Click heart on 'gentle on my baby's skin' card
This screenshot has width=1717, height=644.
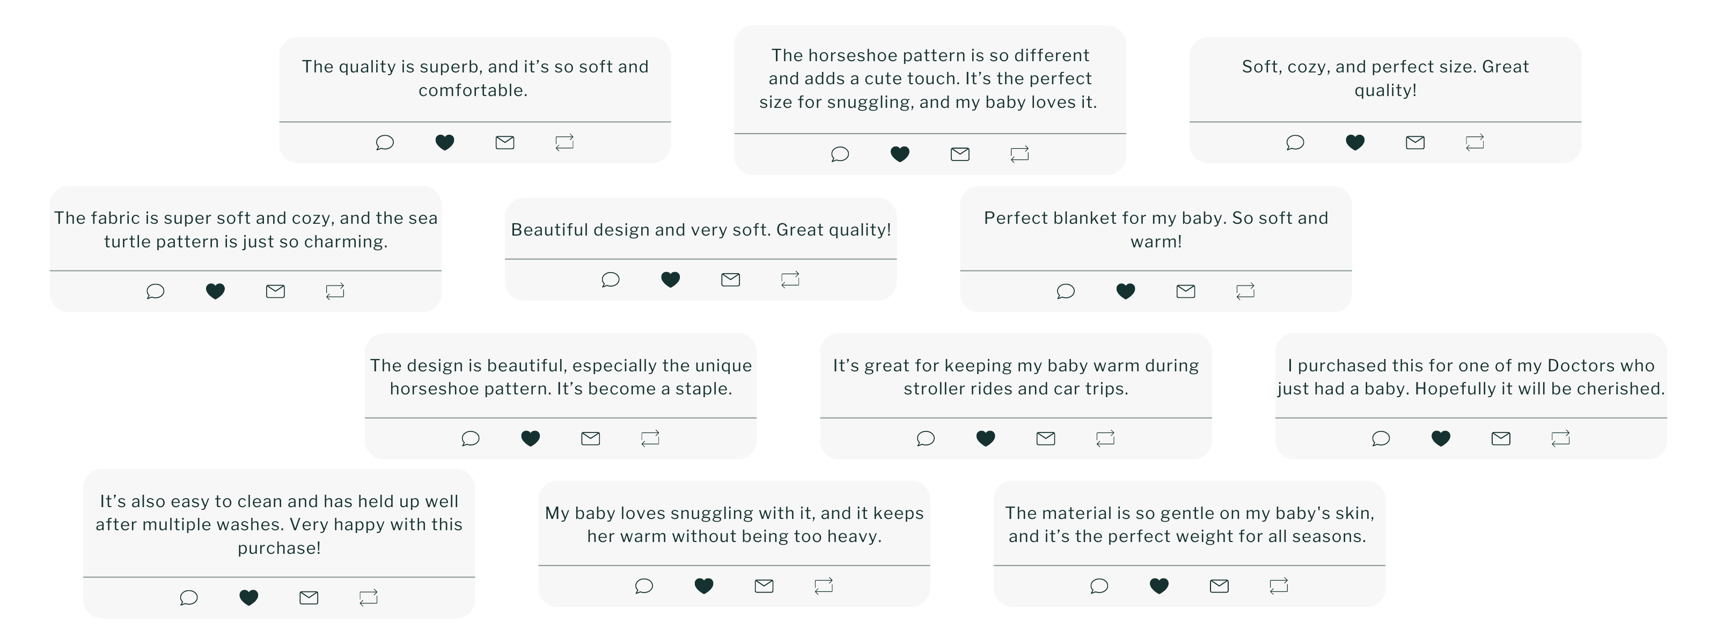click(x=1158, y=586)
